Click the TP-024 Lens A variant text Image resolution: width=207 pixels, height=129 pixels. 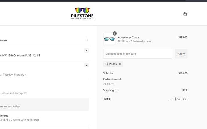[135, 41]
